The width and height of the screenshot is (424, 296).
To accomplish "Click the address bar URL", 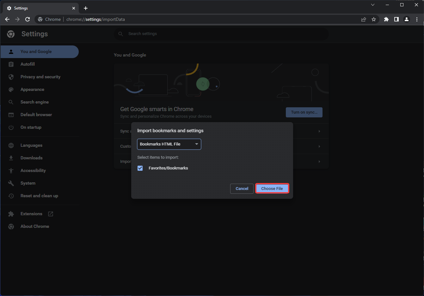I will point(95,19).
